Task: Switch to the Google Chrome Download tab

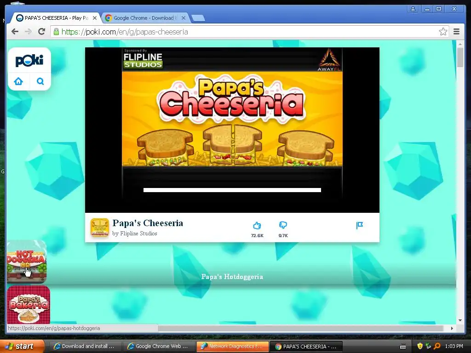Action: 144,18
